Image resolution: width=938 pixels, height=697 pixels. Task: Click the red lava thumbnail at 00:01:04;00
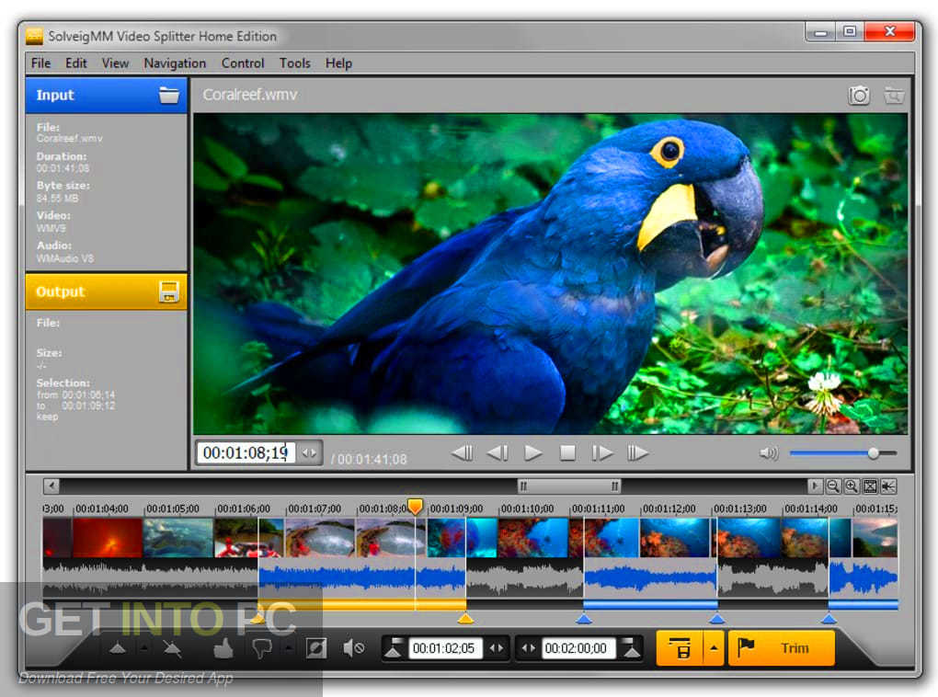[107, 538]
